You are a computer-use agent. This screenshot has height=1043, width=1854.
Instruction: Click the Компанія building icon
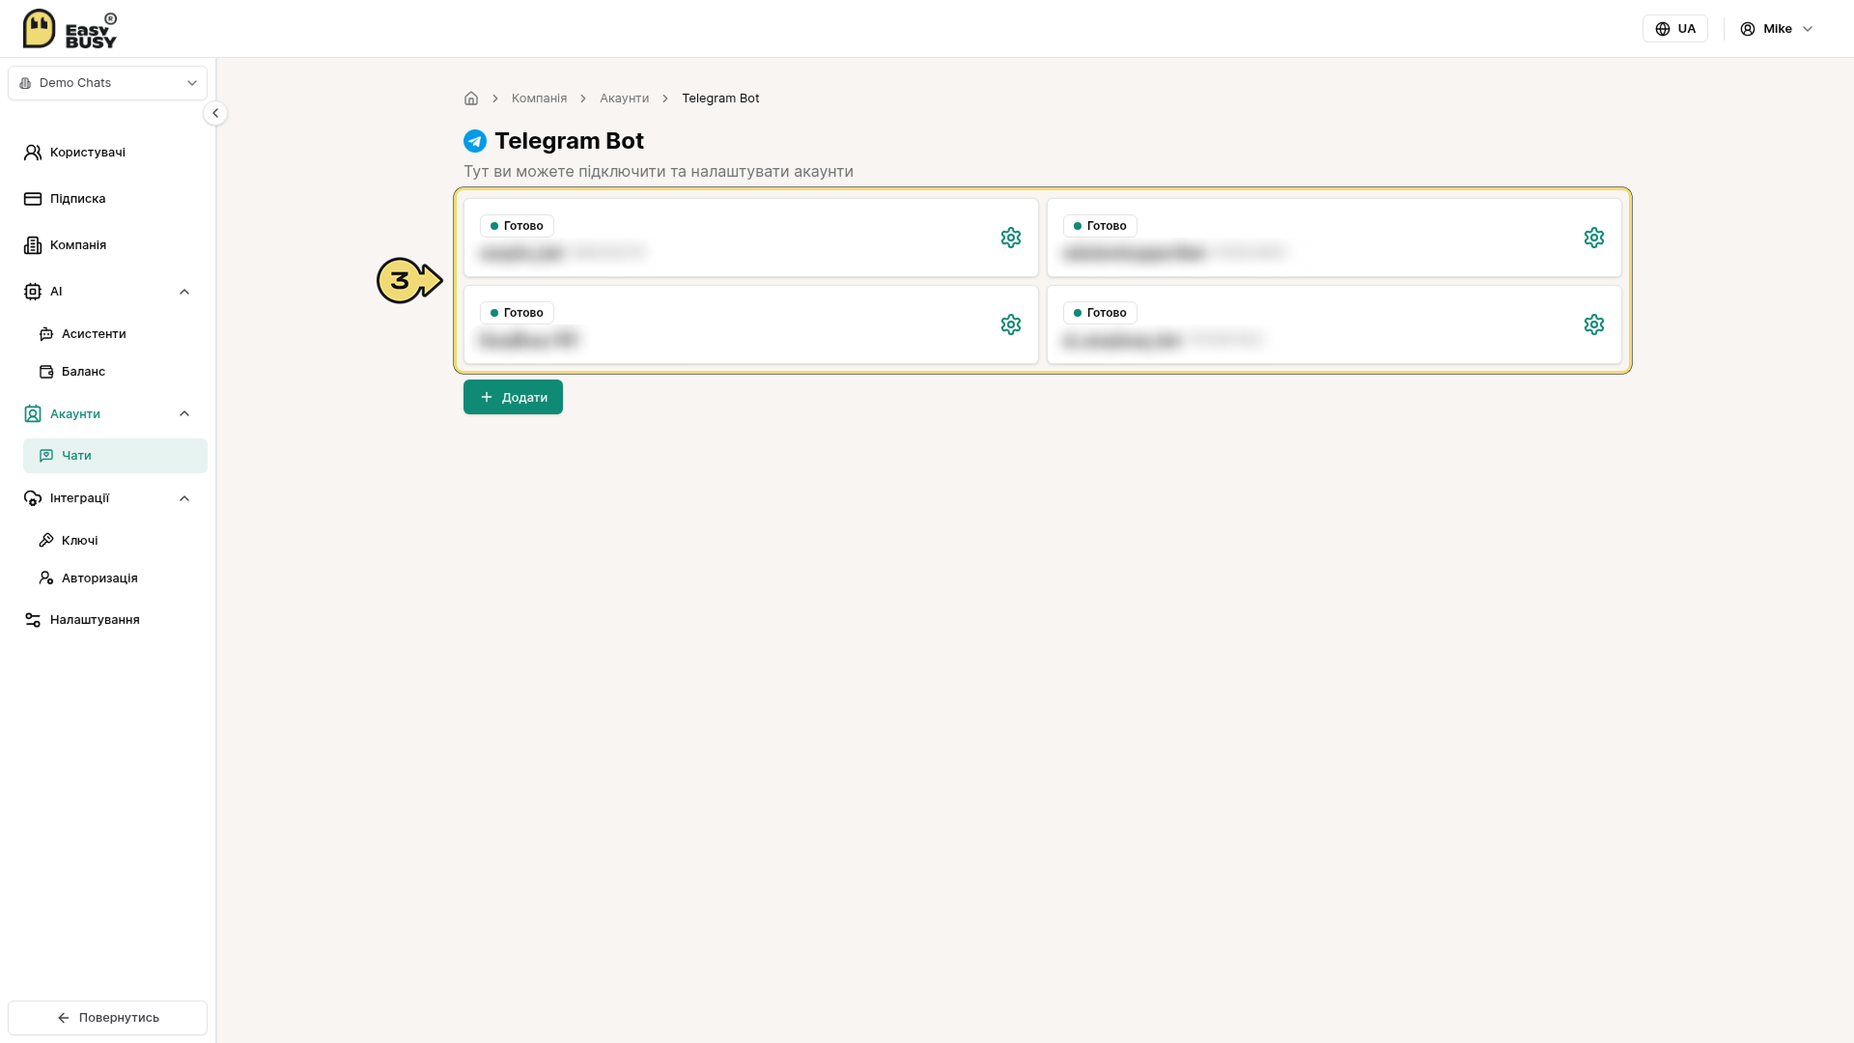click(x=33, y=245)
